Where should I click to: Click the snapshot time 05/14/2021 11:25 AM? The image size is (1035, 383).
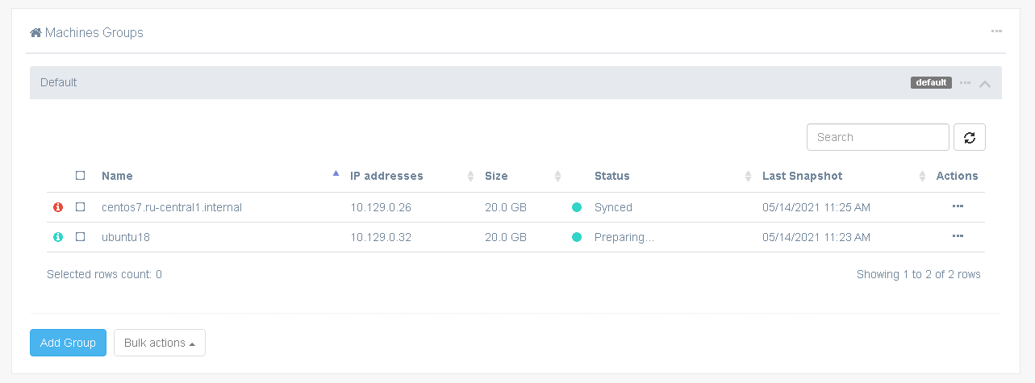pos(816,207)
